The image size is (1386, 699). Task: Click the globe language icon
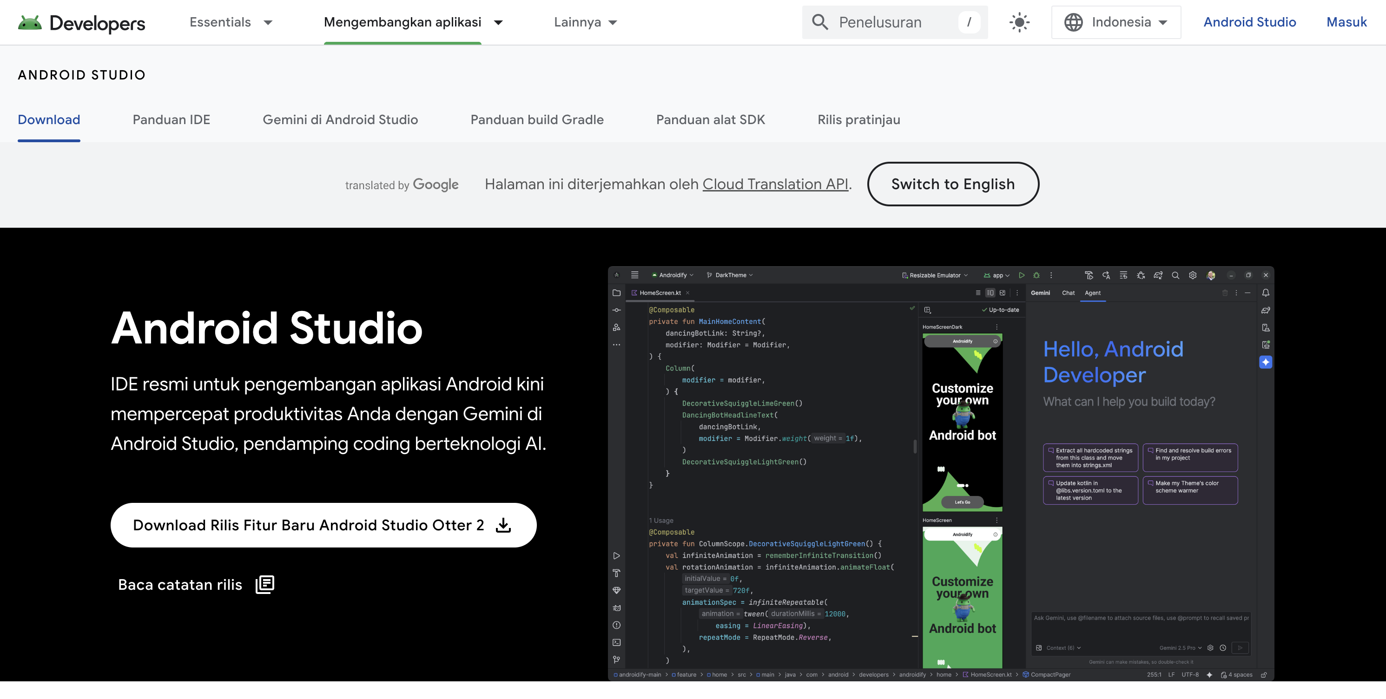(x=1073, y=22)
